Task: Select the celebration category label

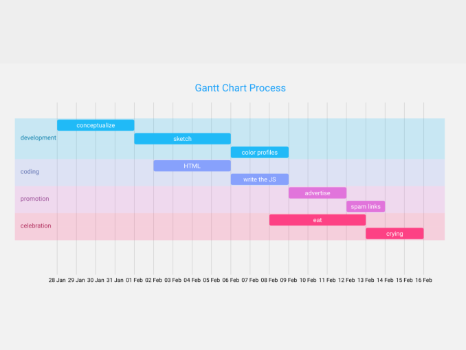Action: (x=36, y=226)
